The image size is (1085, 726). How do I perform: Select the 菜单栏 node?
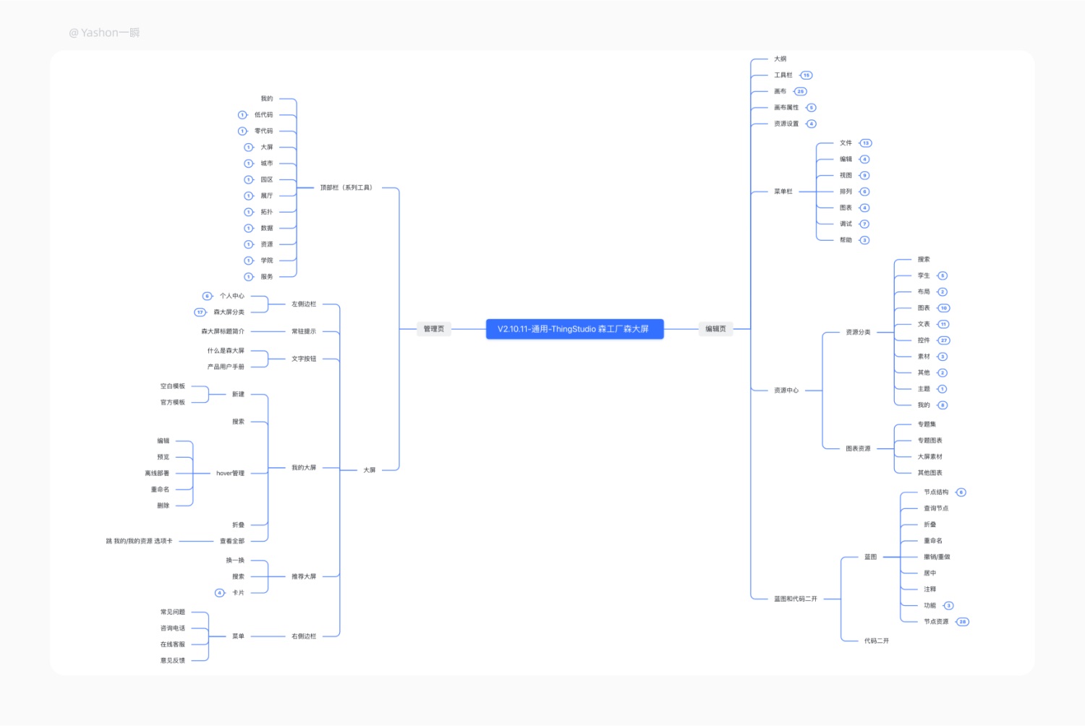(783, 192)
